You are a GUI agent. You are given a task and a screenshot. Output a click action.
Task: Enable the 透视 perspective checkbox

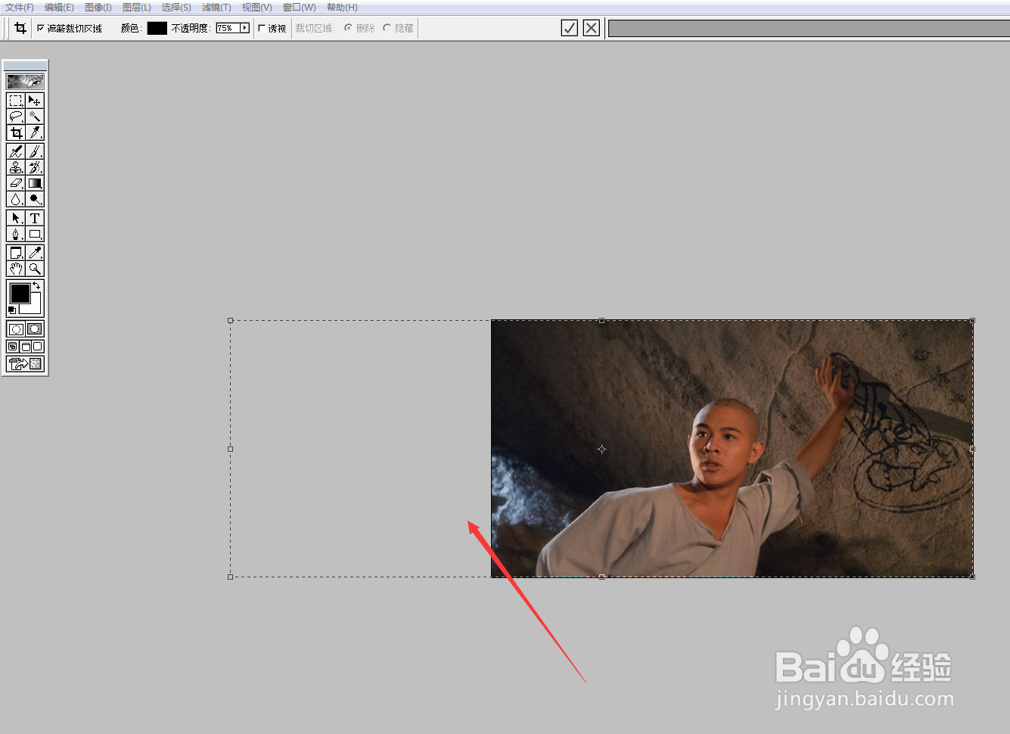coord(262,28)
